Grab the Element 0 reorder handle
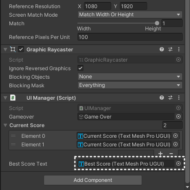This screenshot has height=190, width=190. tap(13, 136)
